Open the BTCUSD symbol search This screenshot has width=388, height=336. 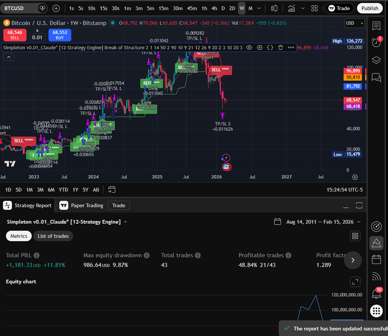click(22, 8)
